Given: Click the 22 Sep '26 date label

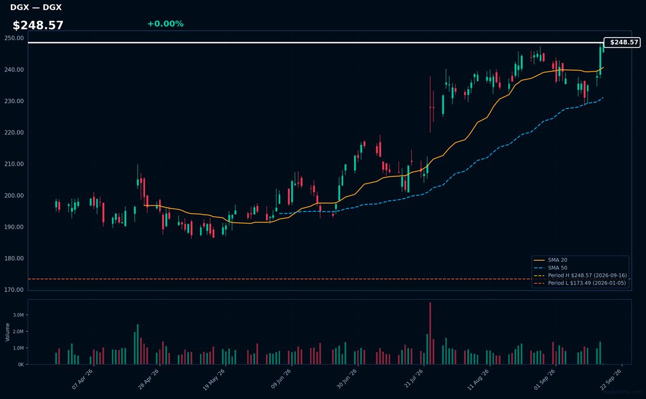Looking at the screenshot, I should 612,378.
